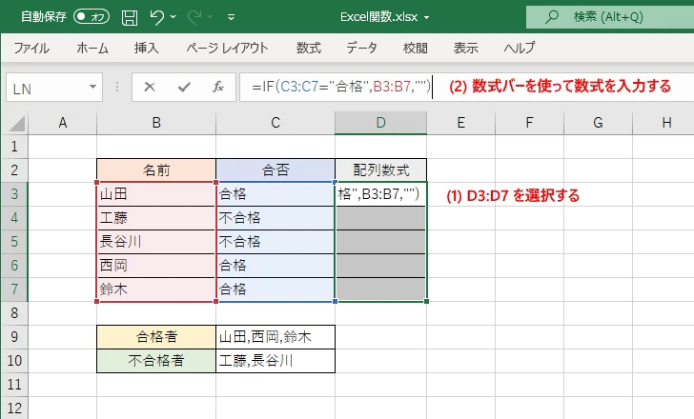Click the search box 検索 (Alt+Q)
The height and width of the screenshot is (419, 694).
pyautogui.click(x=610, y=17)
